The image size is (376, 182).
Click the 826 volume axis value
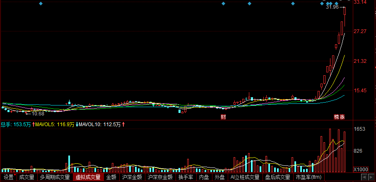358,151
